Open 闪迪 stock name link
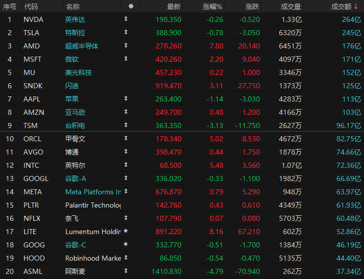The height and width of the screenshot is (279, 364). point(72,86)
